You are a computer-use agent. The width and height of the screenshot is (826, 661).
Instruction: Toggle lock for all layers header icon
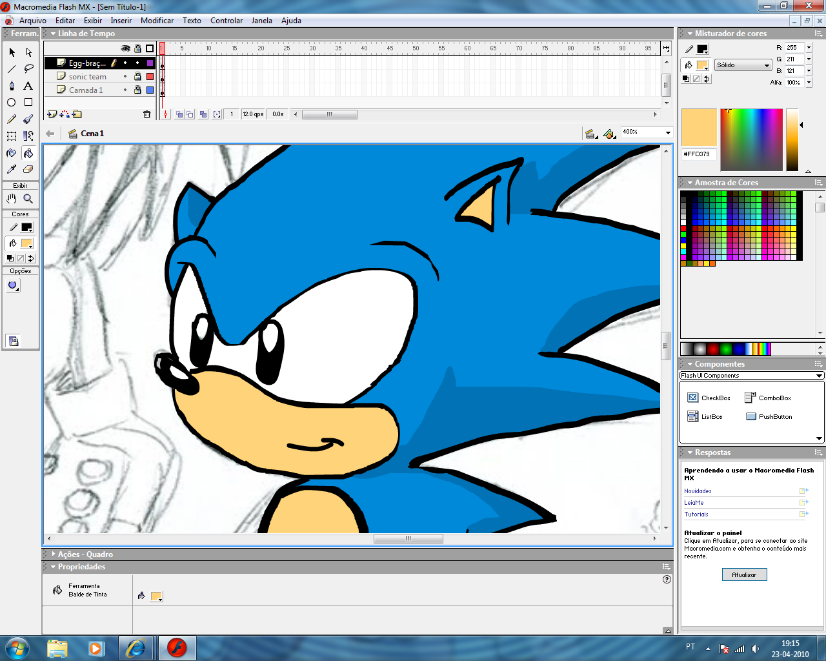coord(137,48)
